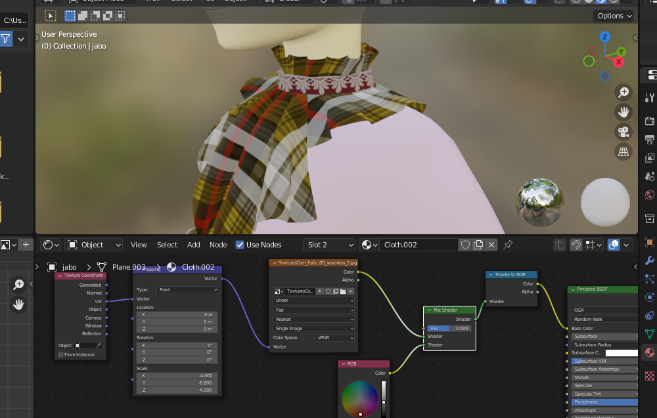This screenshot has height=418, width=657.
Task: Open the Repeat extension dropdown
Action: pyautogui.click(x=314, y=320)
